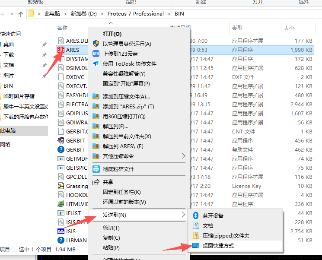This screenshot has height=260, width=322.
Task: Click the GERBIT help file icon
Action: pos(61,149)
